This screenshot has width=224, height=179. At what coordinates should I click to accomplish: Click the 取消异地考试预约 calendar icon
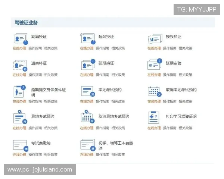pos(88,117)
